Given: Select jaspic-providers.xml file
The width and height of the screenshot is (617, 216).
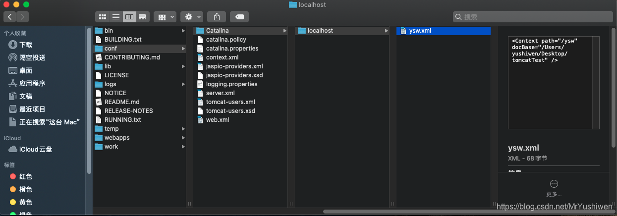Looking at the screenshot, I should [241, 66].
